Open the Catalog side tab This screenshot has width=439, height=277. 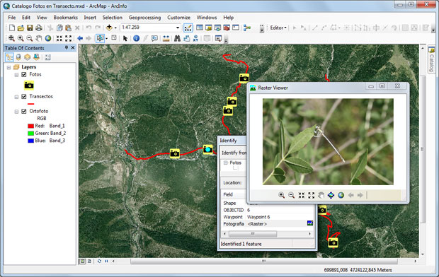pos(431,59)
